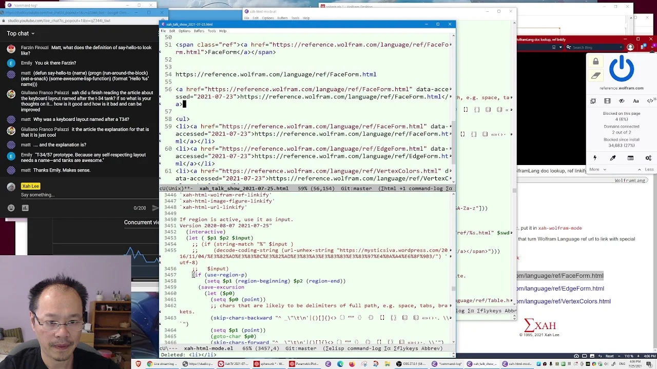
Task: Open emoji picker in live chat
Action: pos(11,208)
